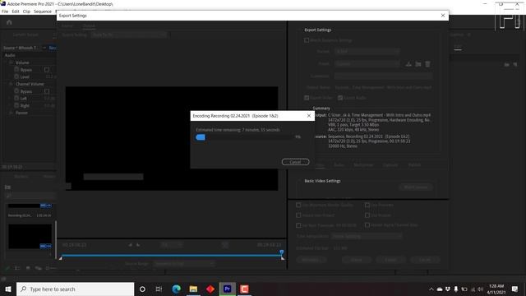
Task: Show hidden tray icons chevron
Action: pos(431,289)
